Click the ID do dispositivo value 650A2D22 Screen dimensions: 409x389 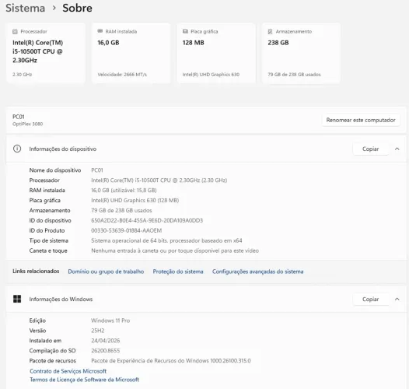(x=147, y=221)
